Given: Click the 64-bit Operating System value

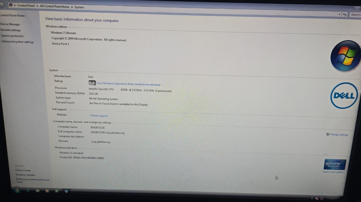Looking at the screenshot, I should (104, 99).
